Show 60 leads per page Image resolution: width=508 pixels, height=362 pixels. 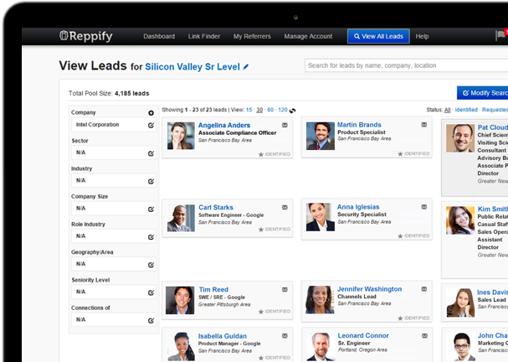(x=270, y=110)
